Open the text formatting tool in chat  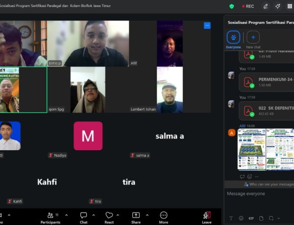coord(231,218)
